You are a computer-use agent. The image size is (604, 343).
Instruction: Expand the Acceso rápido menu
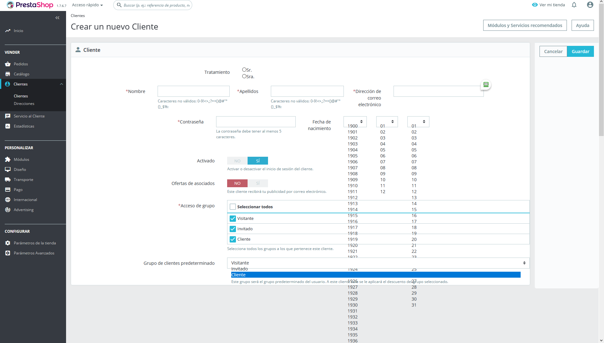point(87,5)
